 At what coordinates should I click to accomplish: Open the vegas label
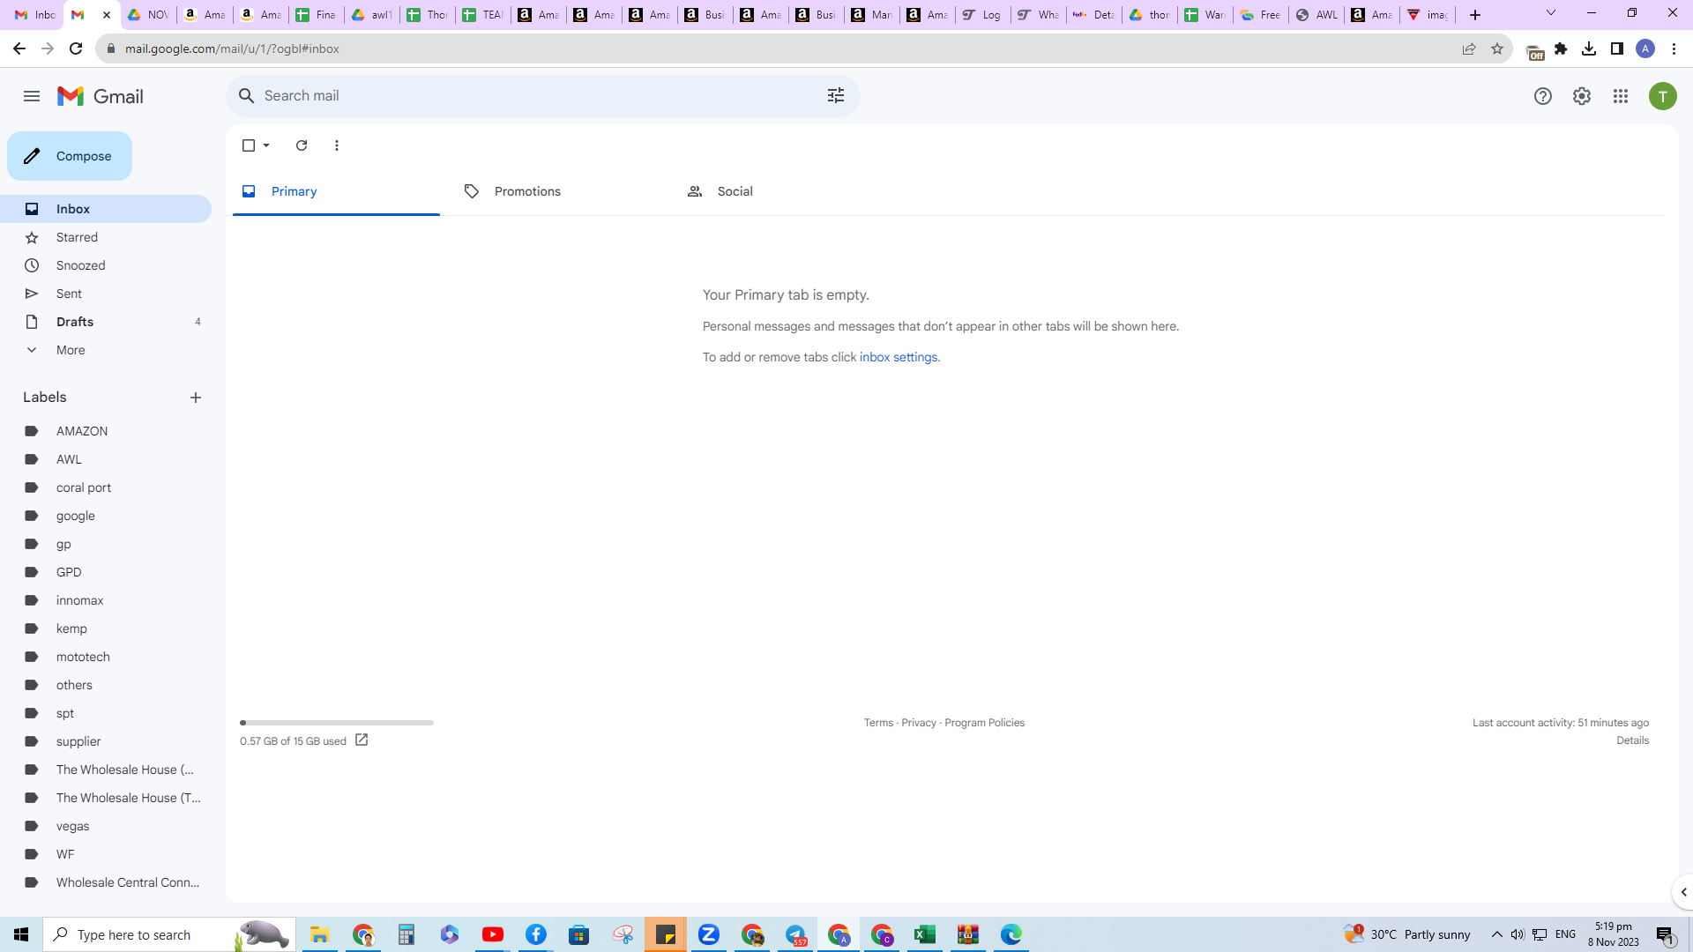point(106,826)
